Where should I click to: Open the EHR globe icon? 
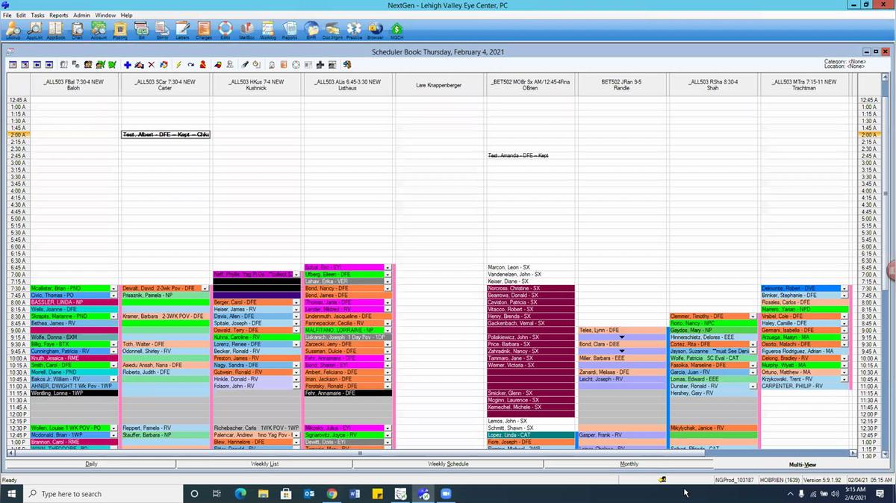click(x=311, y=29)
